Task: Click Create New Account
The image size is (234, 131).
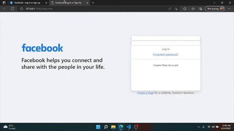Action: (x=166, y=65)
